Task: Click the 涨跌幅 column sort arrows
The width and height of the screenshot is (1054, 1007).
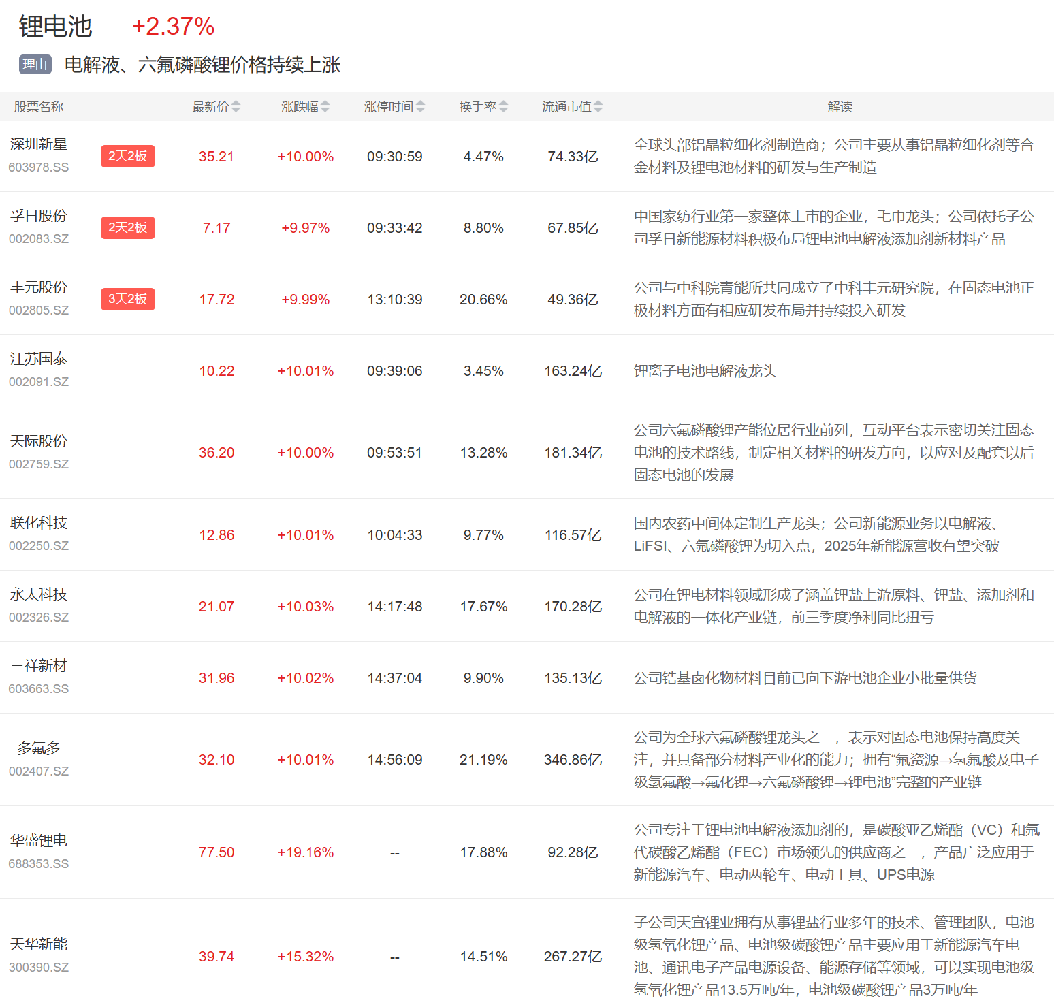Action: click(325, 107)
